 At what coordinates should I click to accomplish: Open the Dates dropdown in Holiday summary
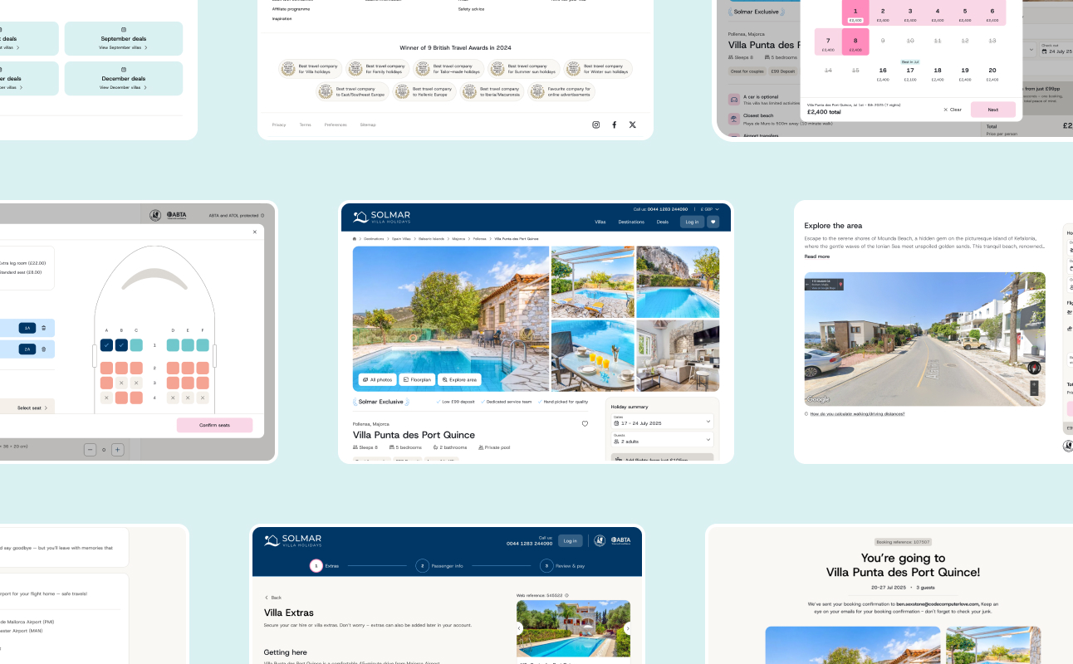tap(662, 422)
